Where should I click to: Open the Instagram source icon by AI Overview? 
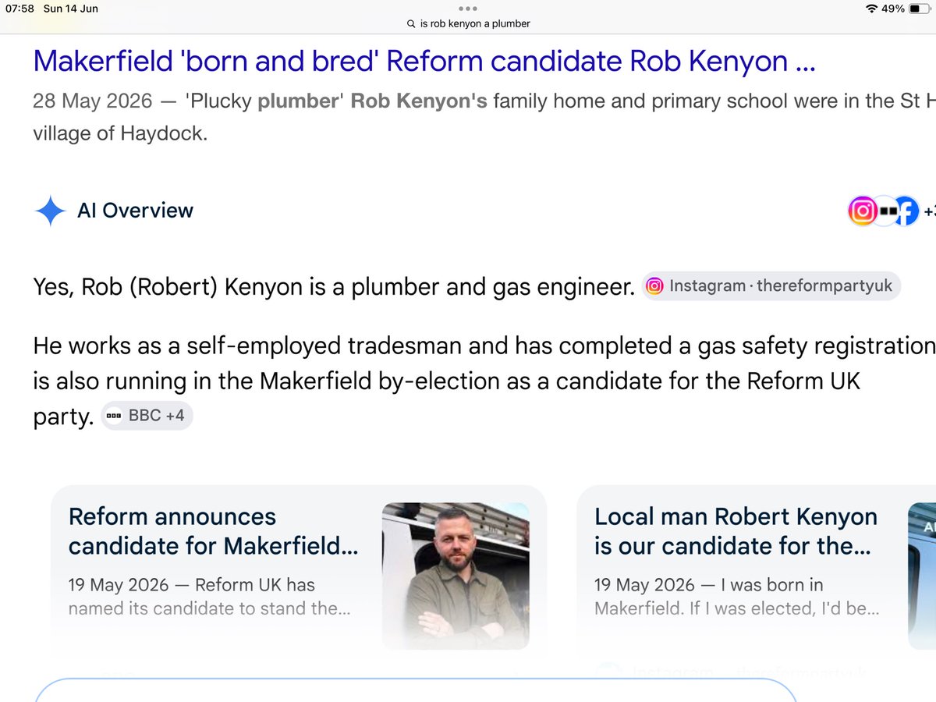(x=863, y=211)
